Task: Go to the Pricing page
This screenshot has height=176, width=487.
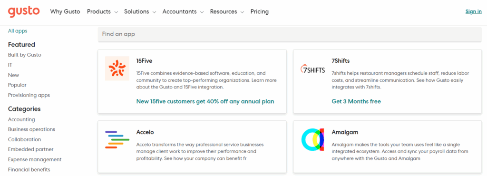Action: (x=260, y=12)
